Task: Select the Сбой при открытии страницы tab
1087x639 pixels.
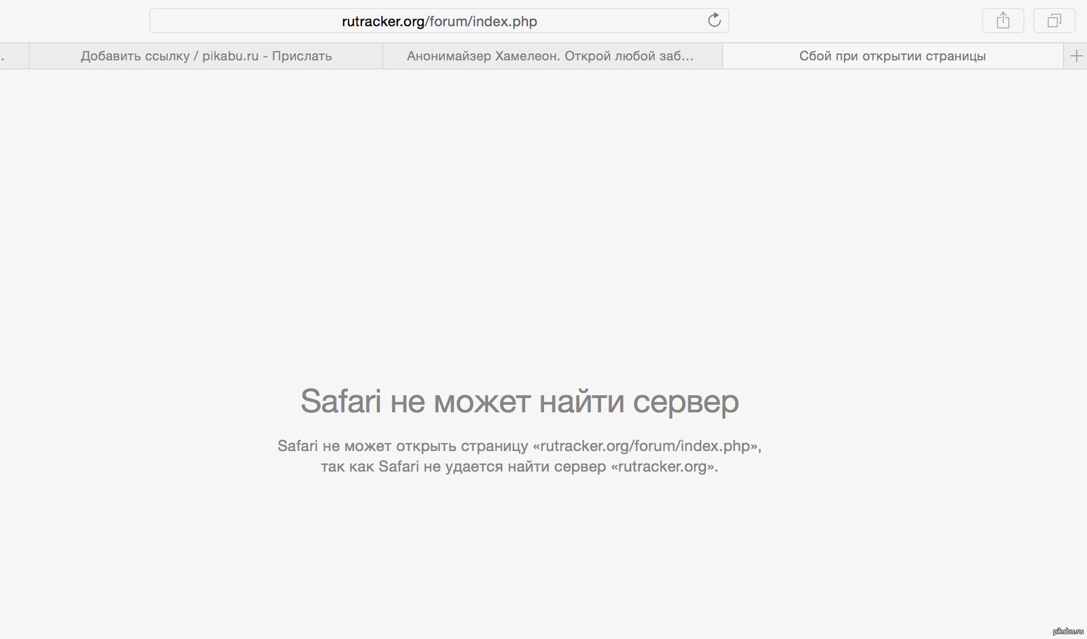Action: 893,56
